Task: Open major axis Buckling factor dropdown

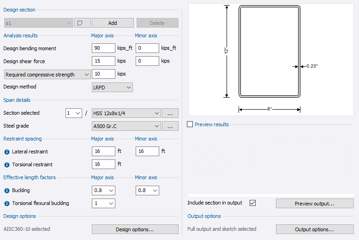Action: click(103, 190)
